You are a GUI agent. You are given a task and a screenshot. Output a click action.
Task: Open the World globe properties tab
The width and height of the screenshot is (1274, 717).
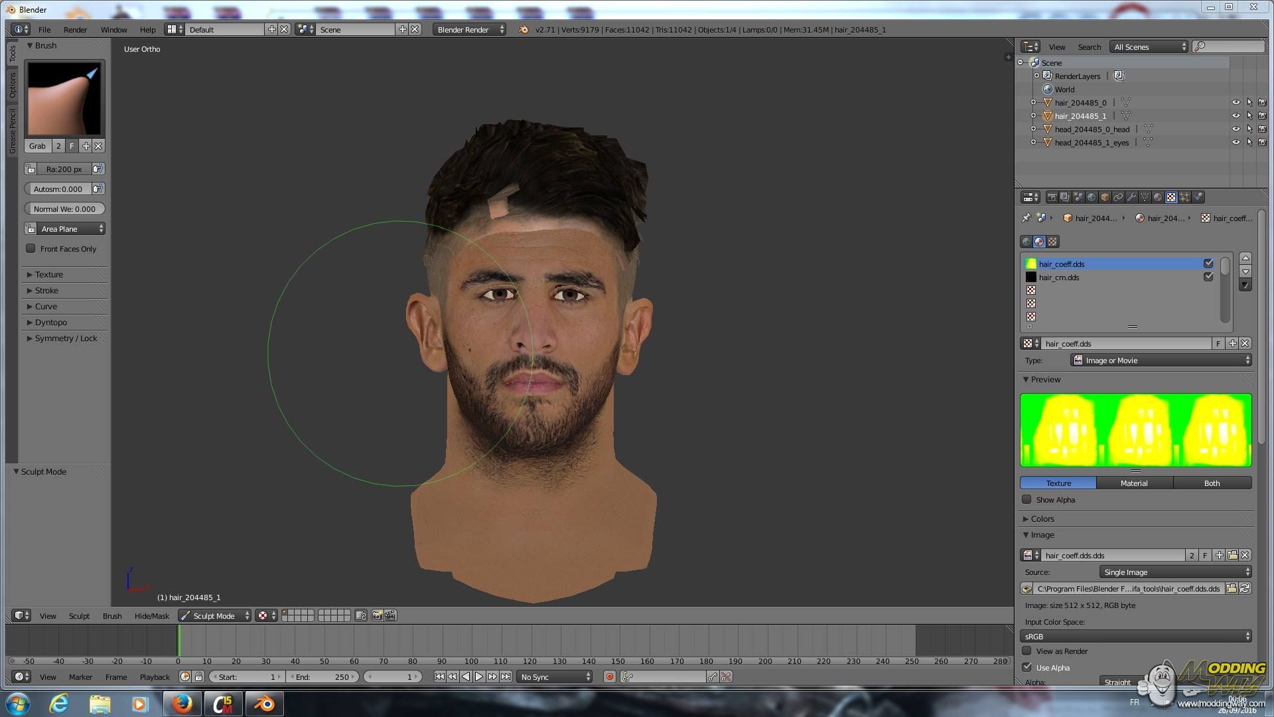[1092, 197]
